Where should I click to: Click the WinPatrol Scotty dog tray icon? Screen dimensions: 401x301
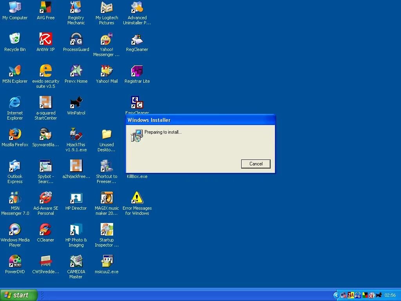379,296
